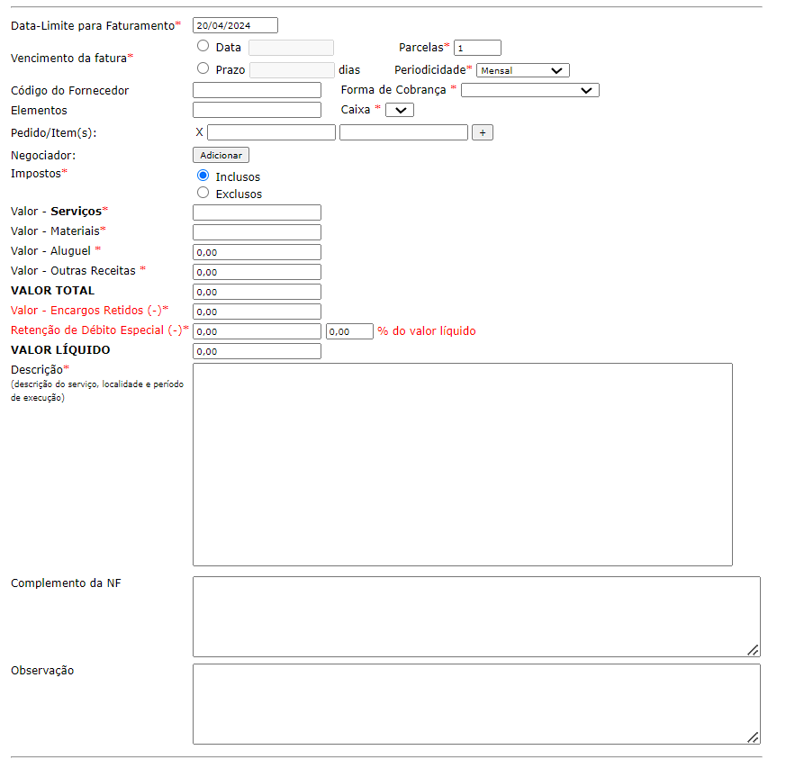Image resolution: width=804 pixels, height=759 pixels.
Task: Open the Periodicidade dropdown
Action: click(x=522, y=70)
